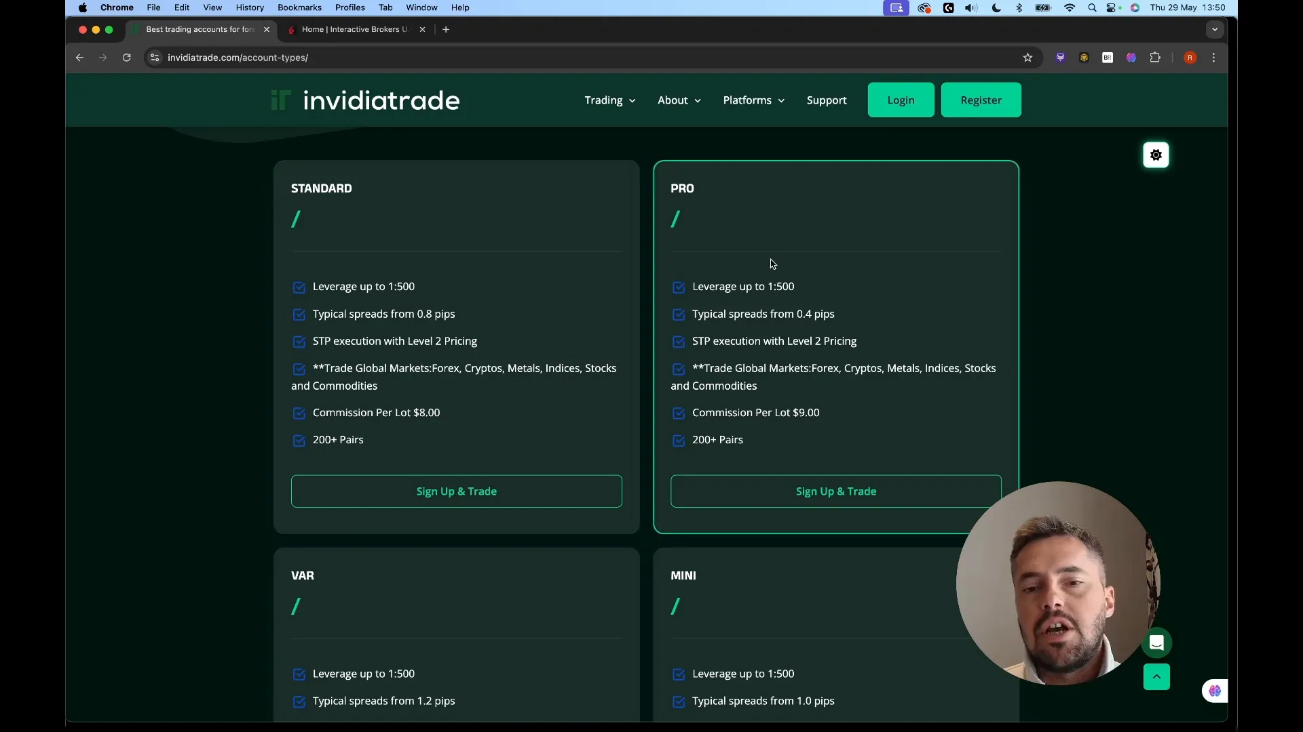
Task: Open the Profiles menu
Action: click(350, 7)
